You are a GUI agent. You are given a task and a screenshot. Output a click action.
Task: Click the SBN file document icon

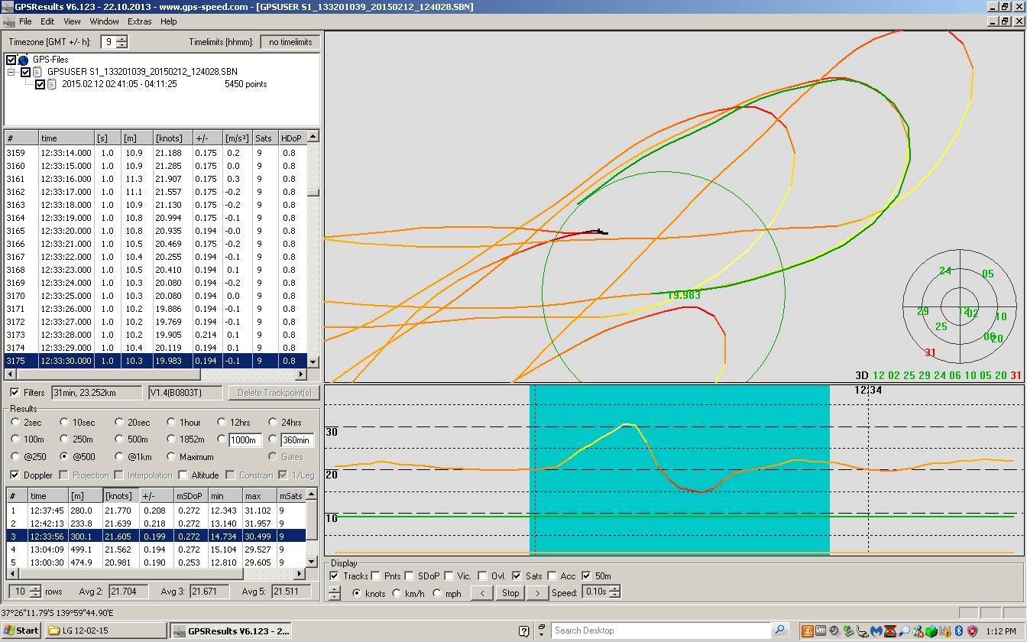[x=37, y=72]
